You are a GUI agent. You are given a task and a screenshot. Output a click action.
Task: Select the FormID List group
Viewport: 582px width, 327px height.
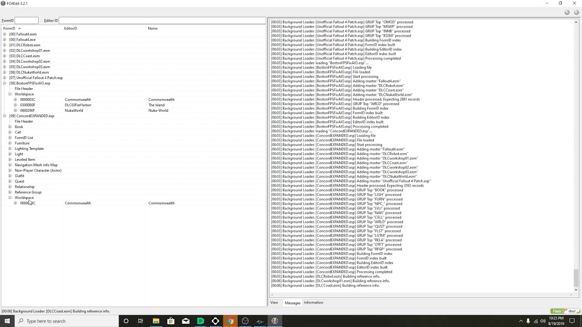(x=24, y=138)
